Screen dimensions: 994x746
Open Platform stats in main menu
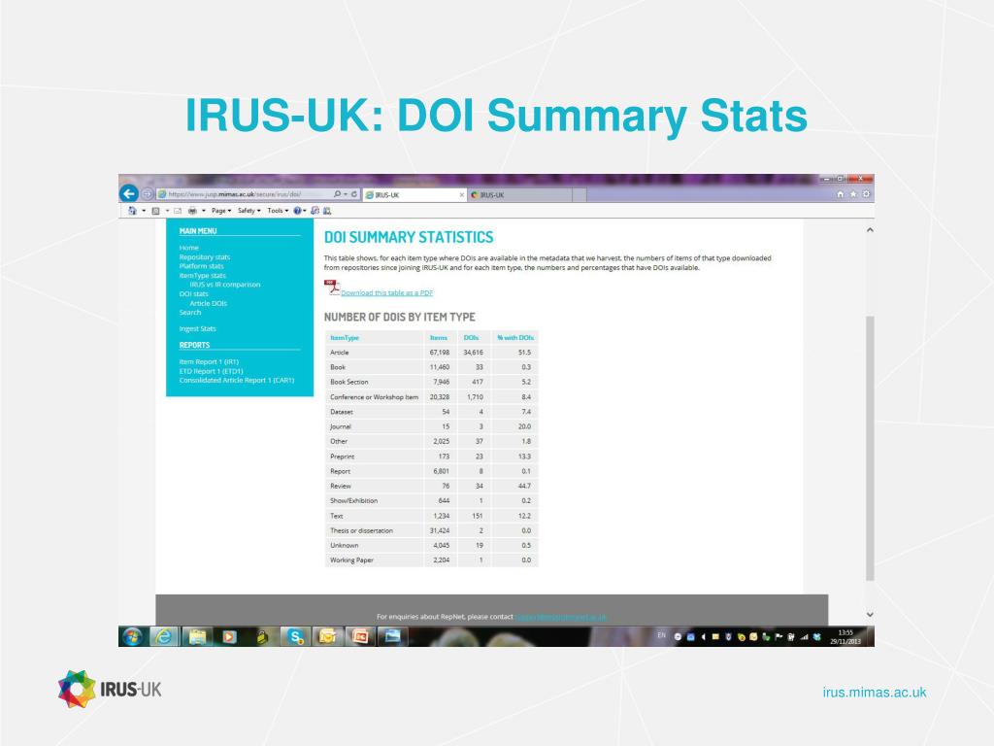click(x=202, y=266)
